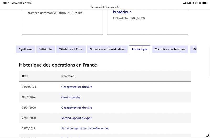The height and width of the screenshot is (138, 210).
Task: Click the Date column header
Action: click(25, 76)
